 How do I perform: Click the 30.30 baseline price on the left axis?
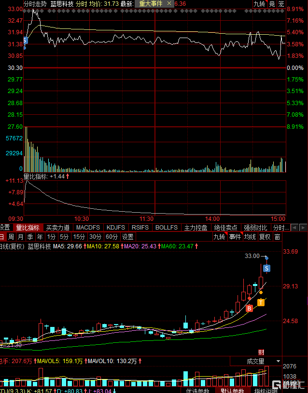[x=15, y=68]
